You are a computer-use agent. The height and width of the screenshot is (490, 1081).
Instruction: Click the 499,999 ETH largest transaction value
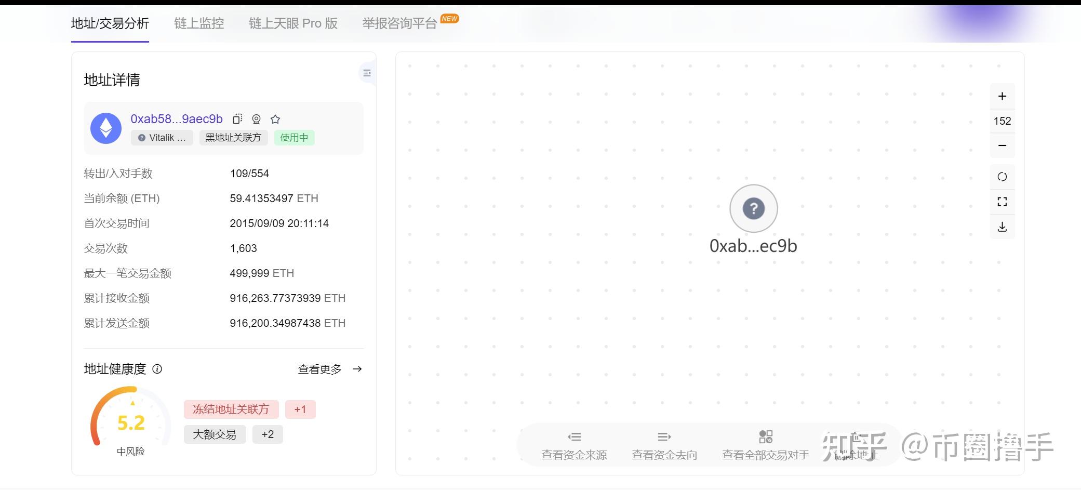tap(262, 273)
